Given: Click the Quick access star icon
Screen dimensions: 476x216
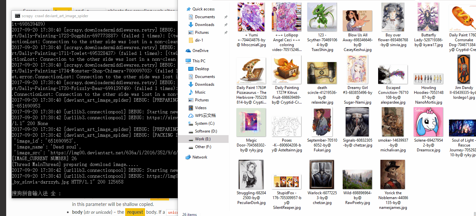Looking at the screenshot, I should tap(188, 9).
